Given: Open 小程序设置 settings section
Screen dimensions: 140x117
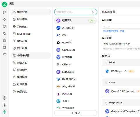Looking at the screenshot, I should point(31,55).
